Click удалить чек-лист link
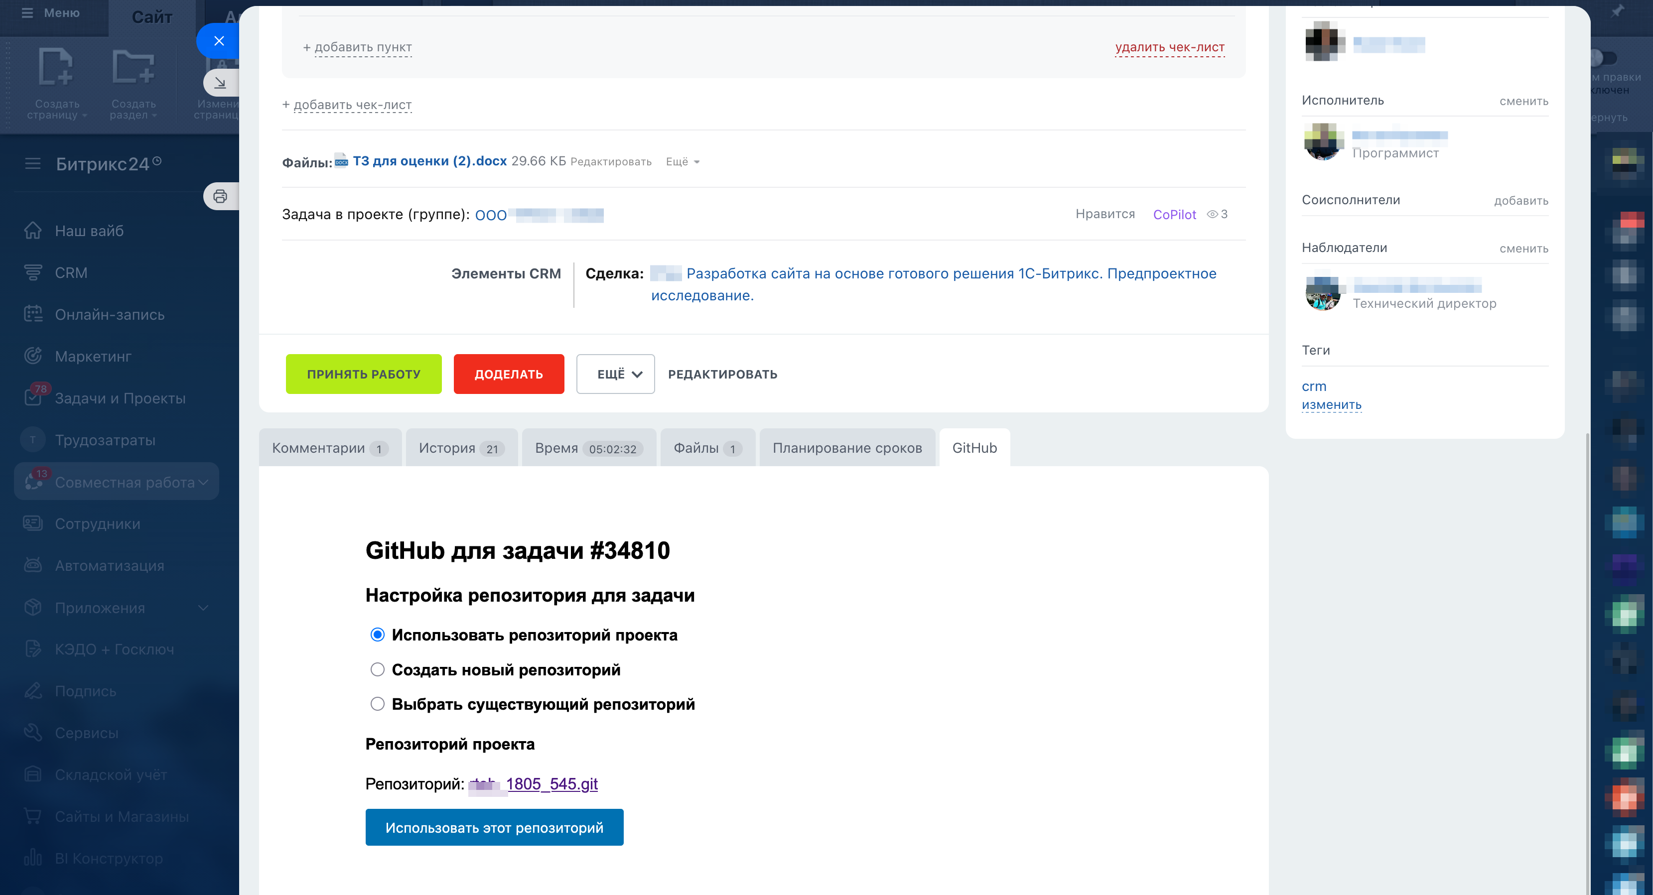Screen dimensions: 1653x895 [x=1169, y=47]
